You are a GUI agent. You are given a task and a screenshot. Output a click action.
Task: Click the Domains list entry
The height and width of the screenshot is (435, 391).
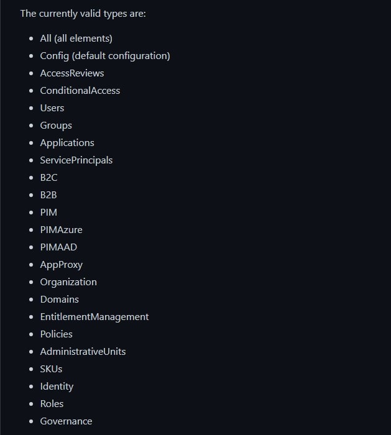pos(60,300)
